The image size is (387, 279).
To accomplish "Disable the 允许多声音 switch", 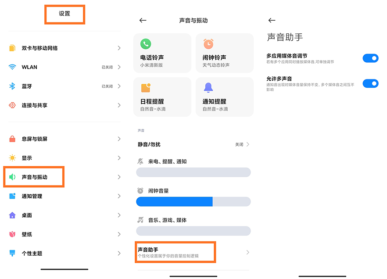I will coord(370,83).
